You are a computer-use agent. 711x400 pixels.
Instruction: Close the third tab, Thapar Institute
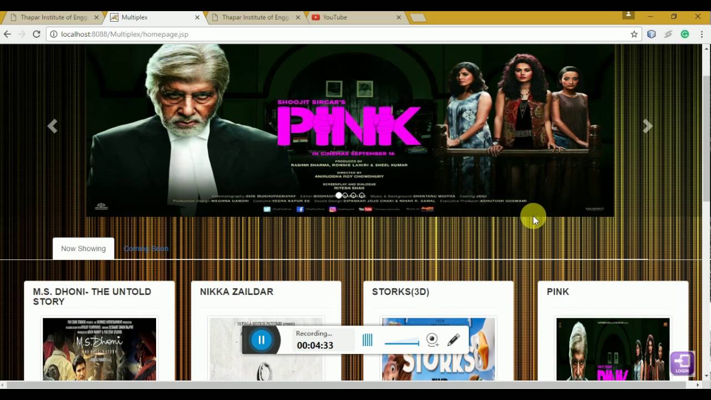[298, 17]
